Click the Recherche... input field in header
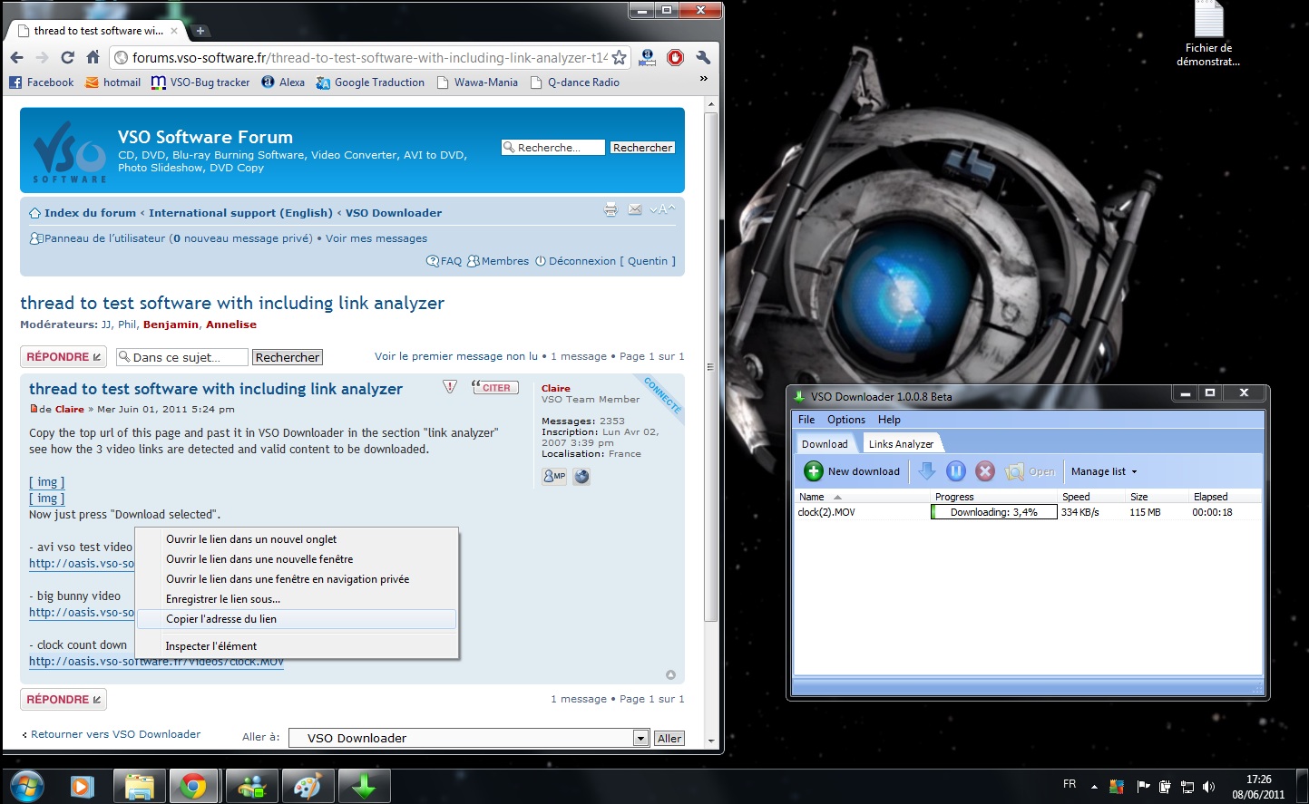The height and width of the screenshot is (804, 1309). 553,148
